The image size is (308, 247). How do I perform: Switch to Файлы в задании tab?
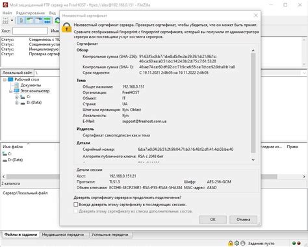[21, 235]
